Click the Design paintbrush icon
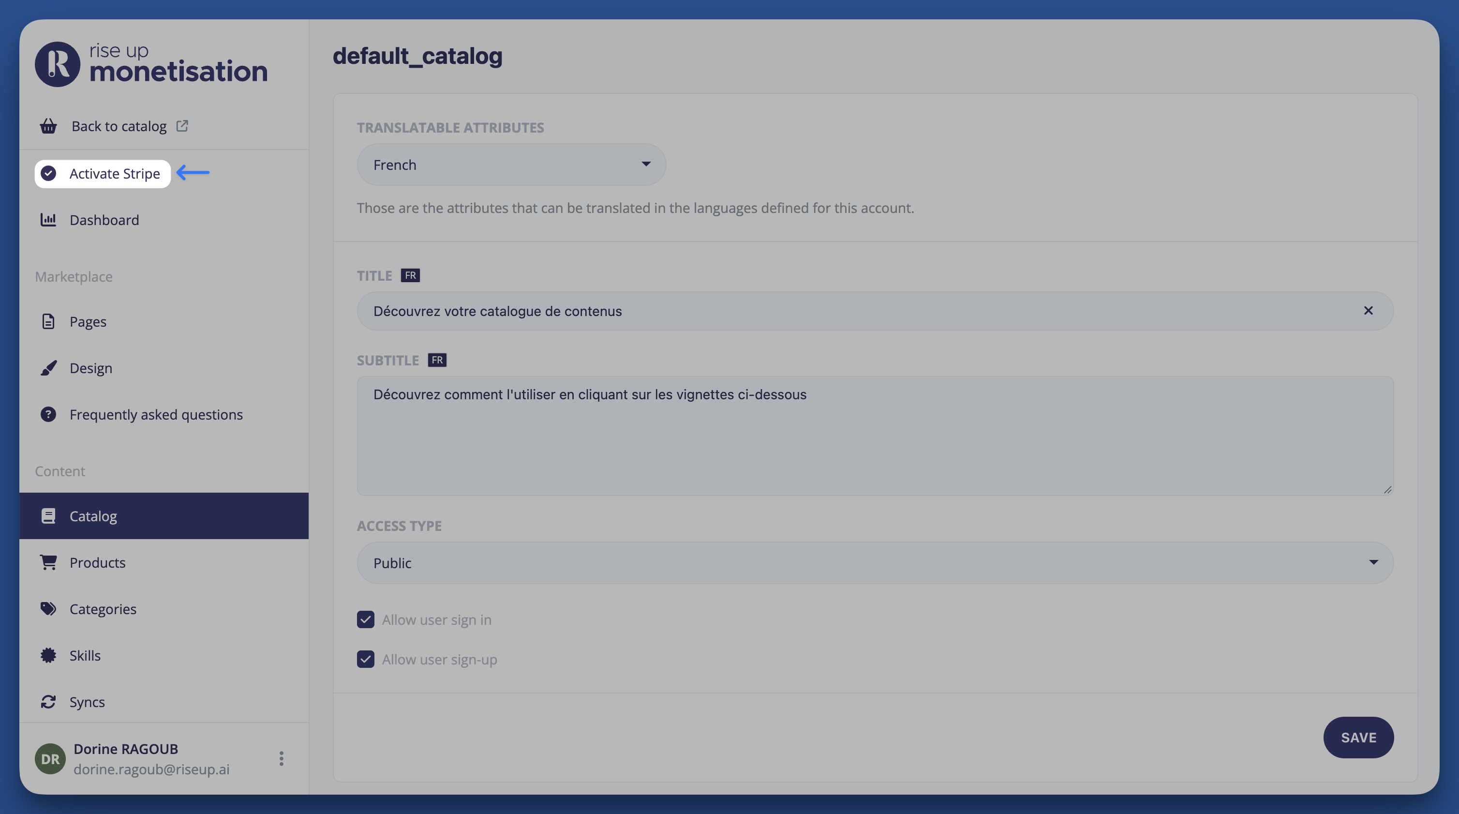 click(48, 368)
